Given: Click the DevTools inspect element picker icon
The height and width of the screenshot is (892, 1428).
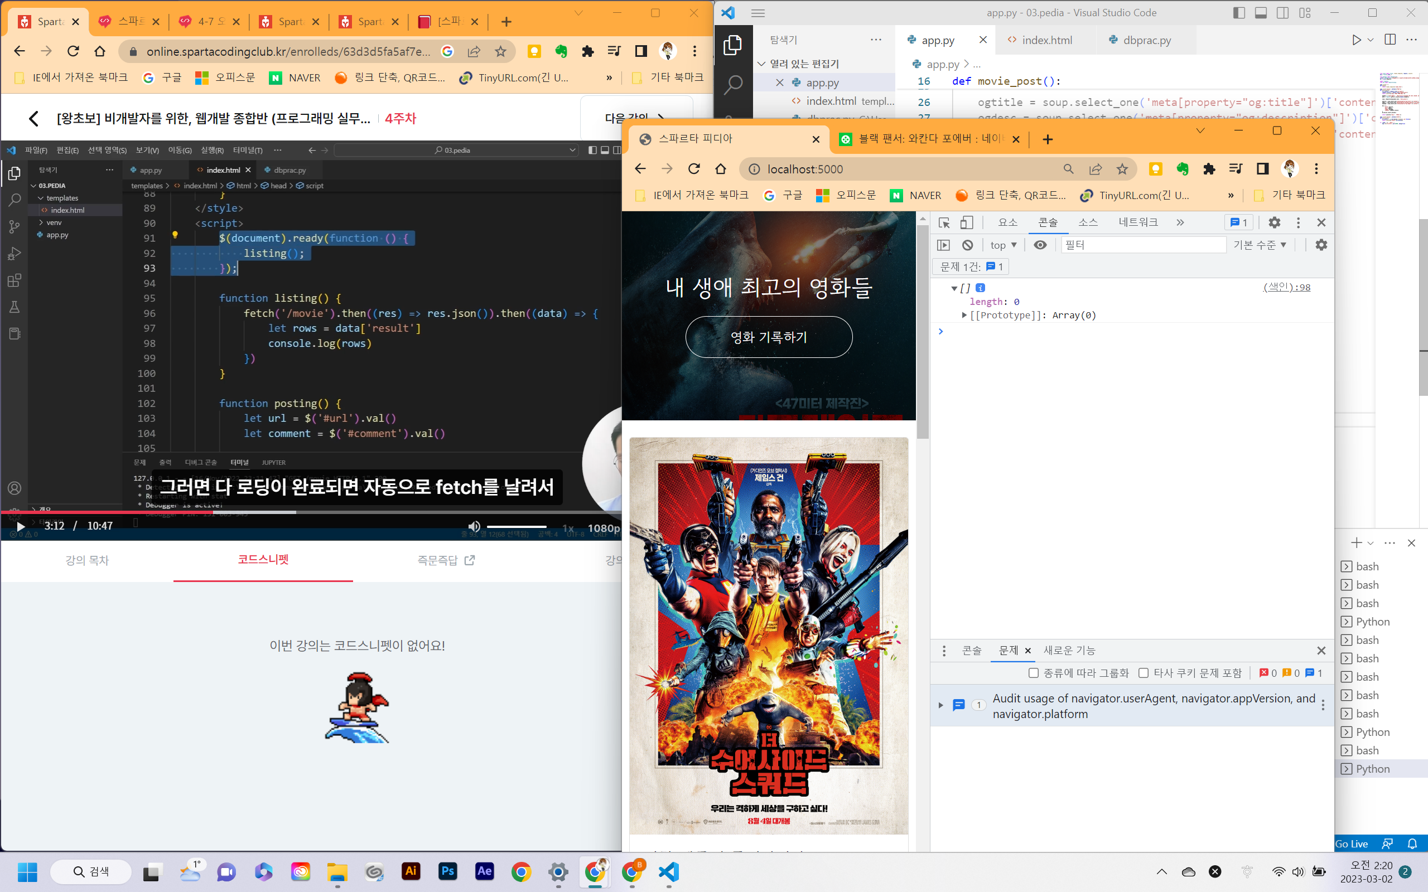Looking at the screenshot, I should click(x=944, y=222).
